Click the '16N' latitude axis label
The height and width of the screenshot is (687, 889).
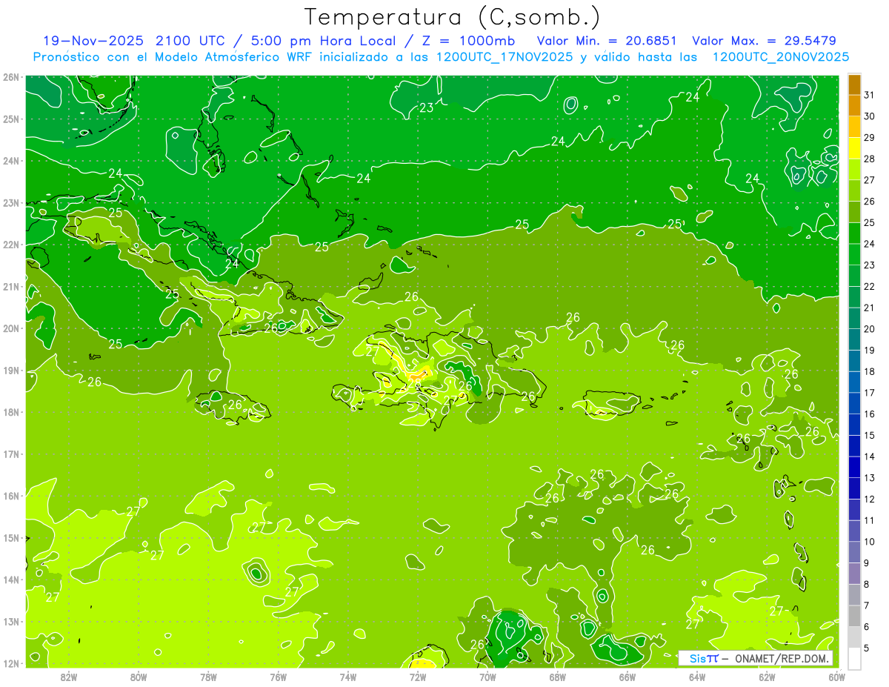pyautogui.click(x=11, y=496)
